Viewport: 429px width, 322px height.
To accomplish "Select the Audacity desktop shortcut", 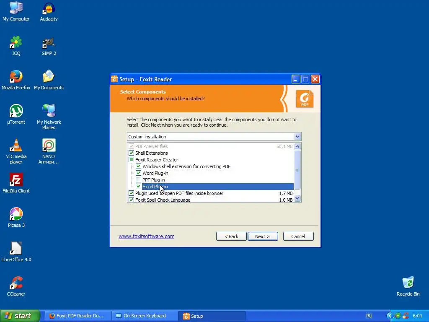I will pos(49,11).
